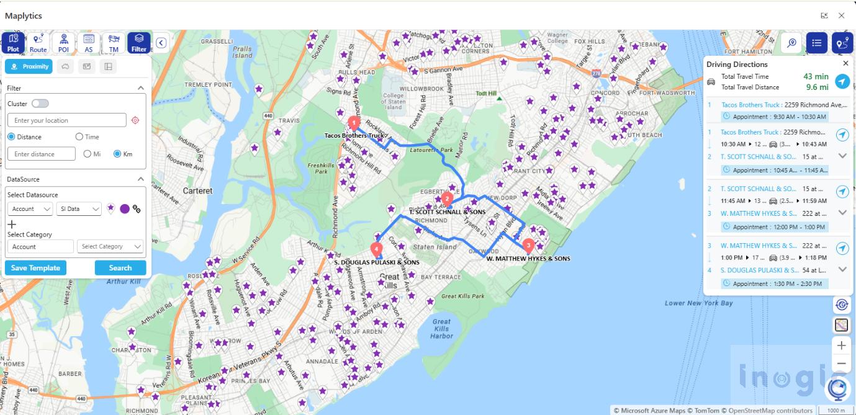Click the Account category field

click(40, 246)
